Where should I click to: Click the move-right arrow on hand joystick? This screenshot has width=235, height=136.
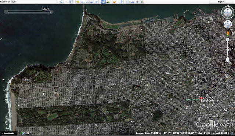tap(230, 24)
